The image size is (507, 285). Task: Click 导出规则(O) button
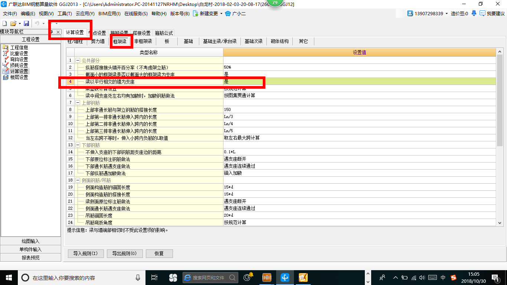pos(124,254)
